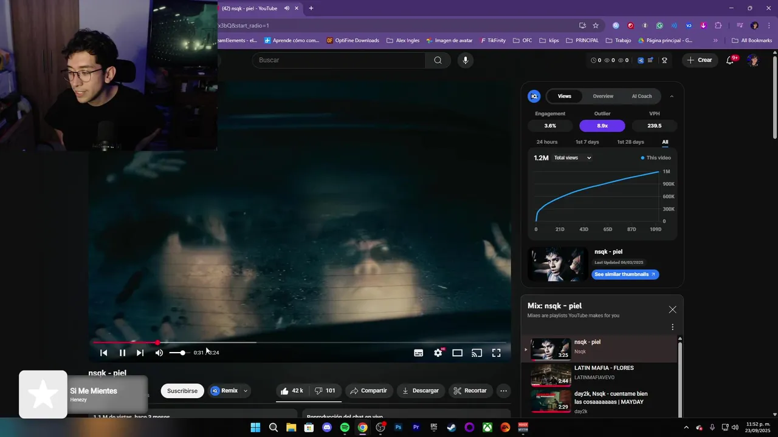Cast the video to a TV
778x437 pixels.
point(477,353)
